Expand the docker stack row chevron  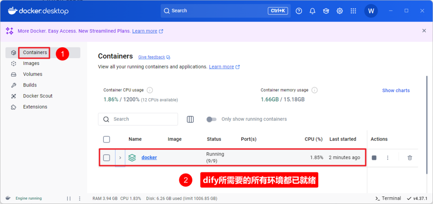click(x=120, y=158)
